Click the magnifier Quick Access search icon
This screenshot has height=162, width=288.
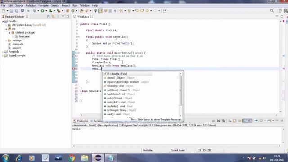point(272,11)
